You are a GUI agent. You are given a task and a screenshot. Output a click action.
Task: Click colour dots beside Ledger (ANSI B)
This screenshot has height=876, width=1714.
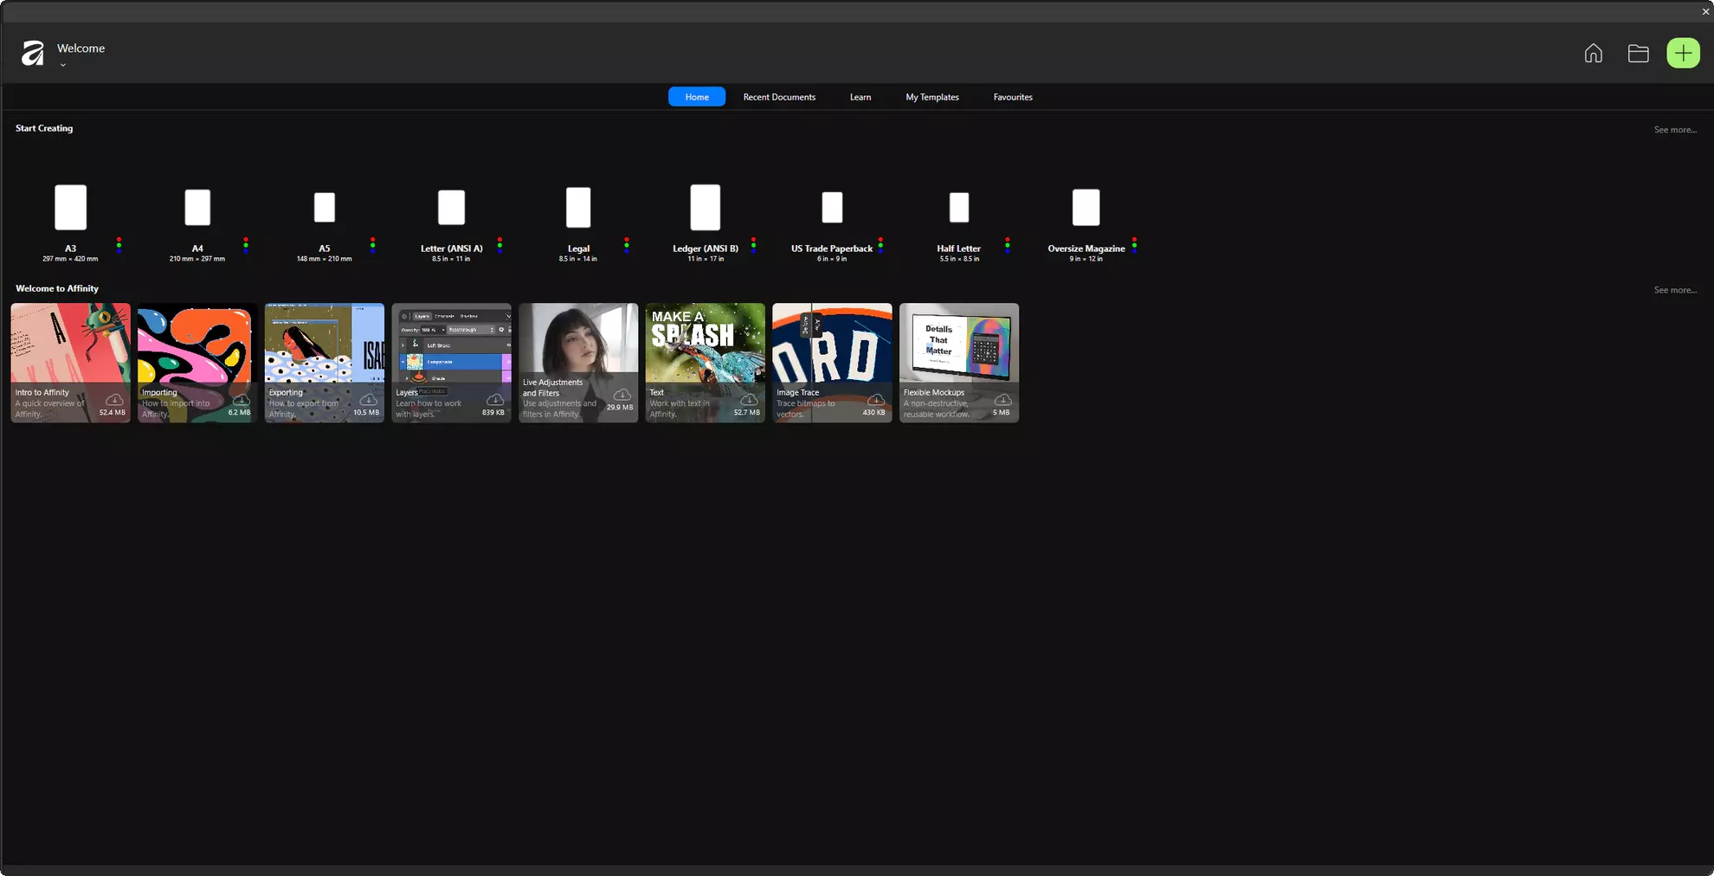(754, 244)
